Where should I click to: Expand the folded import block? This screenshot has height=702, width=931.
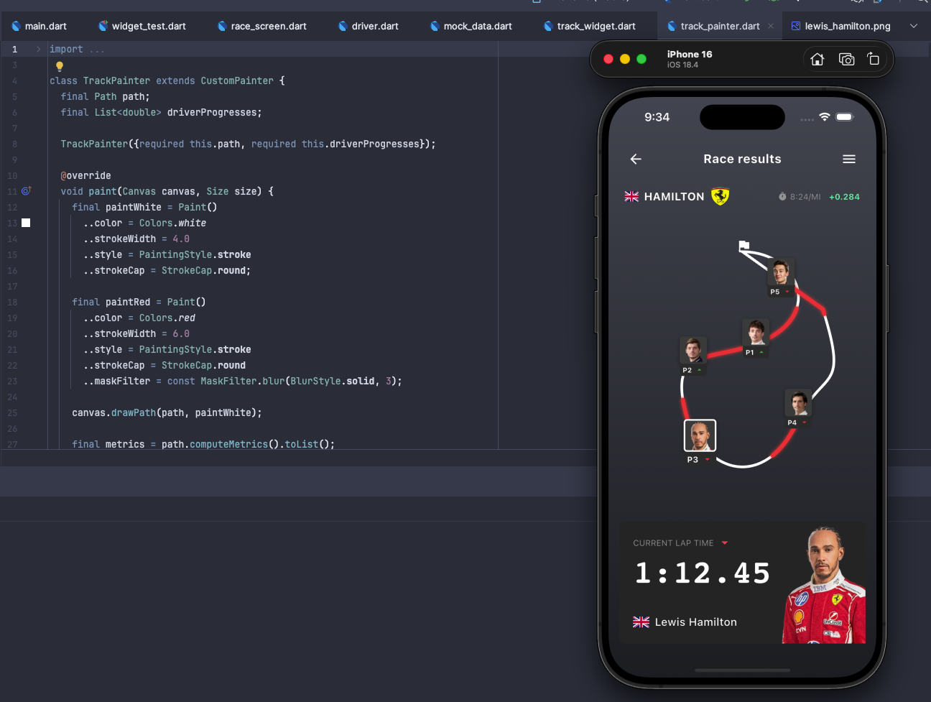[38, 50]
